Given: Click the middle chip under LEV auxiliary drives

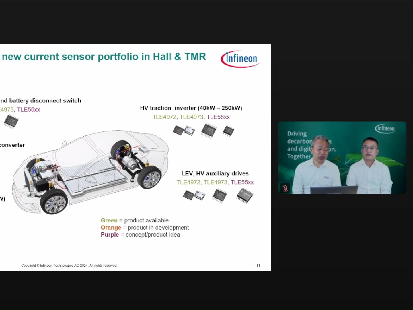Looking at the screenshot, I should point(219,196).
